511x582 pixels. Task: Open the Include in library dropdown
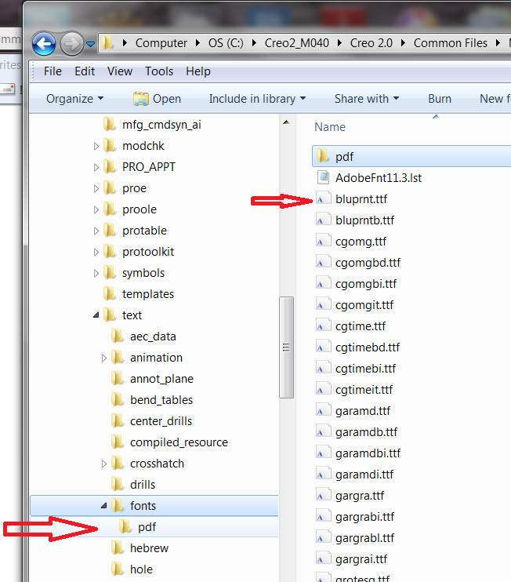click(257, 99)
